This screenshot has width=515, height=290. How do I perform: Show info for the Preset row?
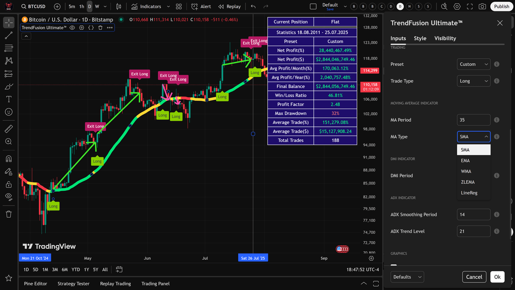click(x=496, y=64)
